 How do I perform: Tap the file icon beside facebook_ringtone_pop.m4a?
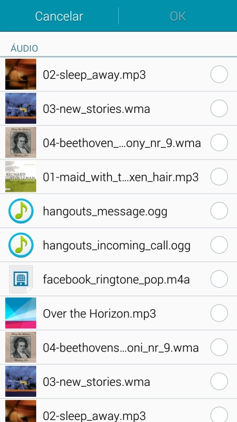pyautogui.click(x=21, y=279)
